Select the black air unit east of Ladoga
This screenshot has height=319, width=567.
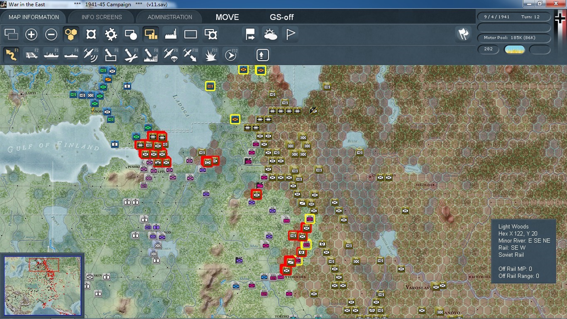coord(314,110)
